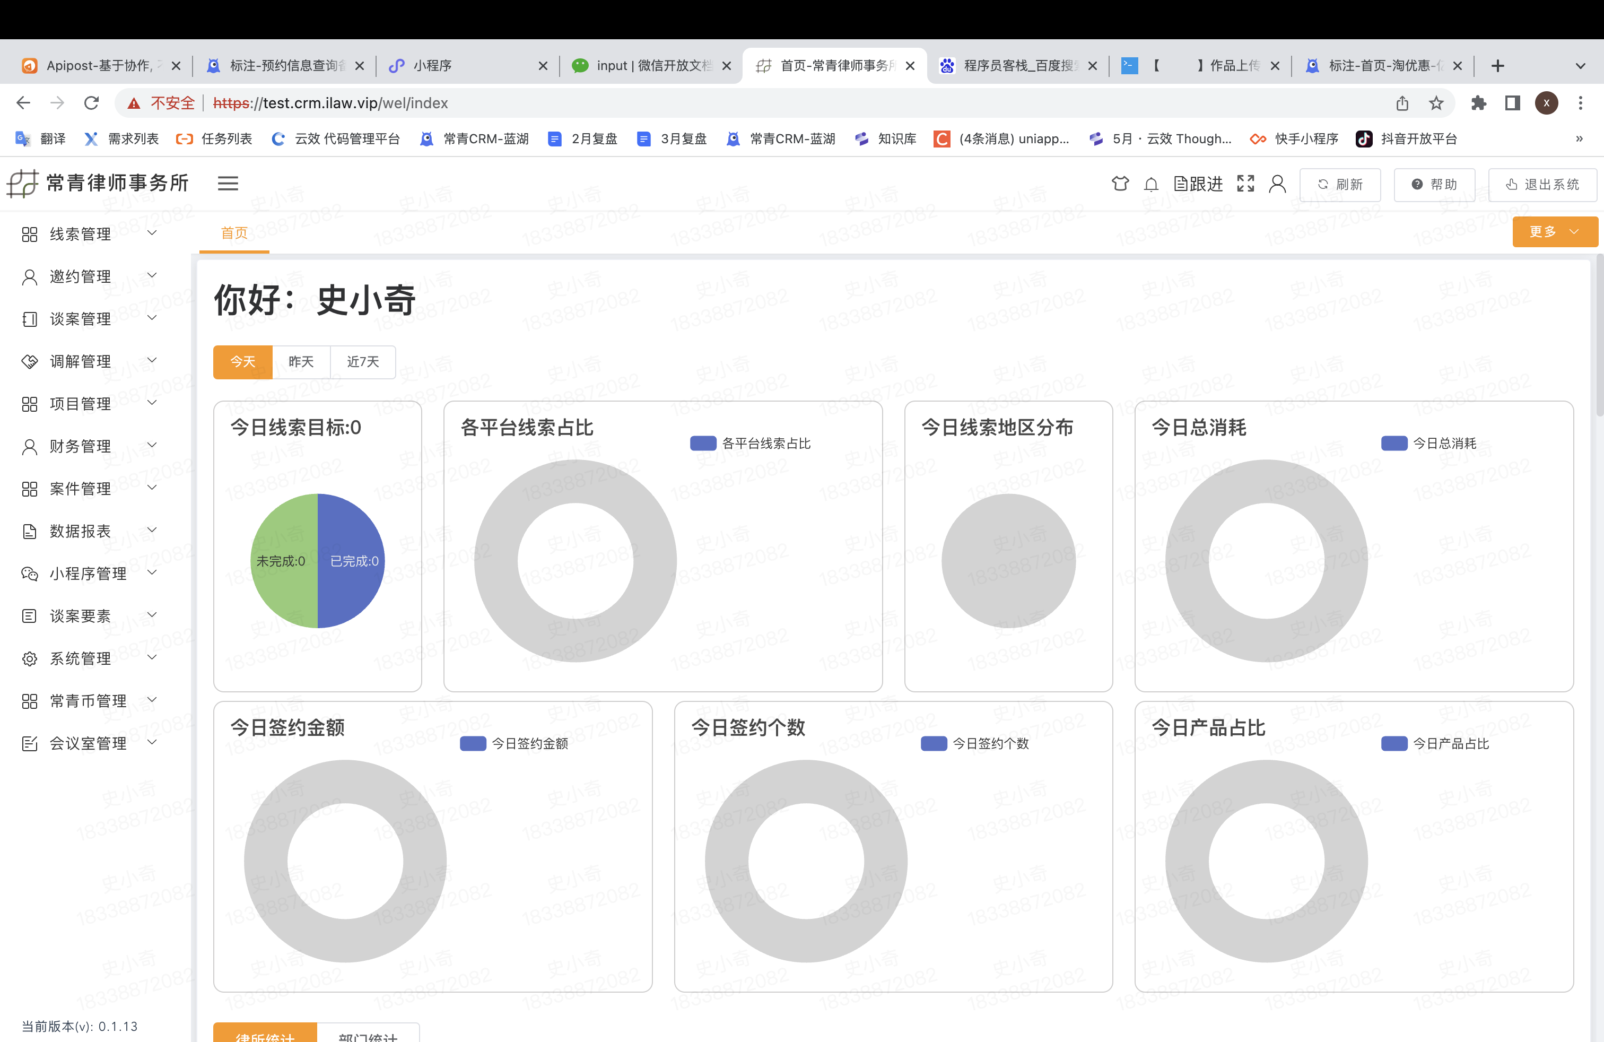
Task: Show more bookmarks with double chevron
Action: 1579,139
